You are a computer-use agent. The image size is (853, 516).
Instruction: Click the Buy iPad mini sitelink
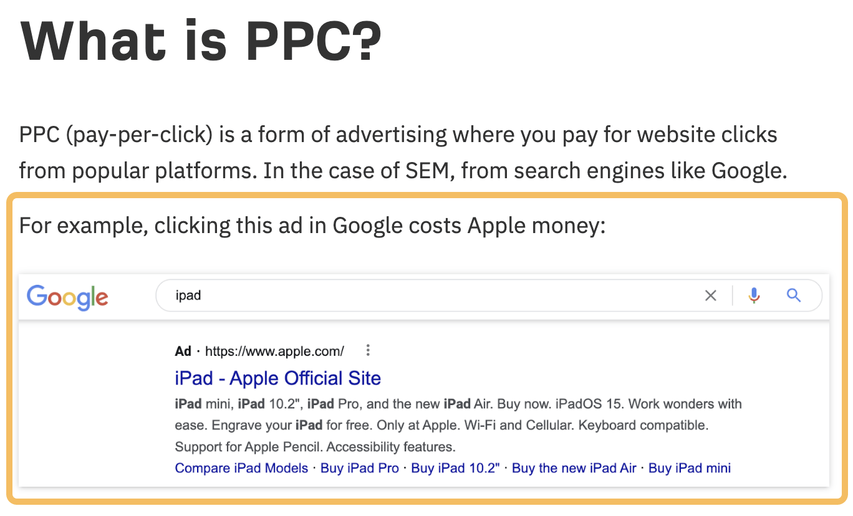[690, 468]
